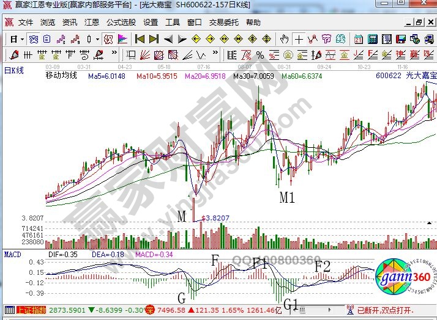Open the 公式选股 menu

coord(121,22)
